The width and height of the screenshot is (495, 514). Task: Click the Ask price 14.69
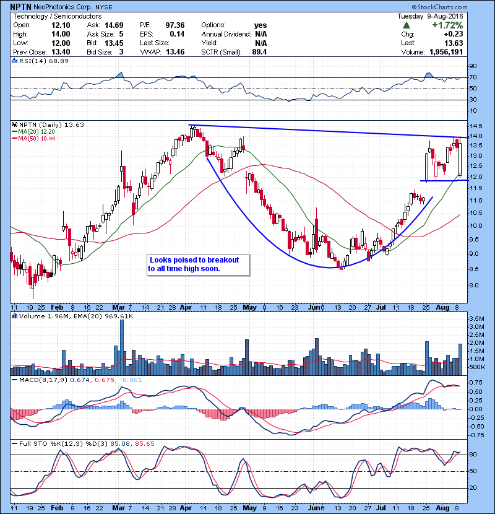coord(114,25)
